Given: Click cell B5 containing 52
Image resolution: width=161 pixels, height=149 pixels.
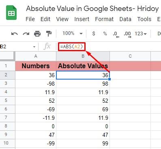Looking at the screenshot, I should tap(83, 101).
